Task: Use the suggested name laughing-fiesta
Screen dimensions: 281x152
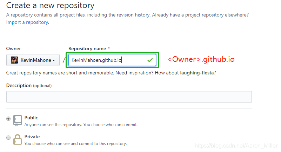Action: [197, 73]
